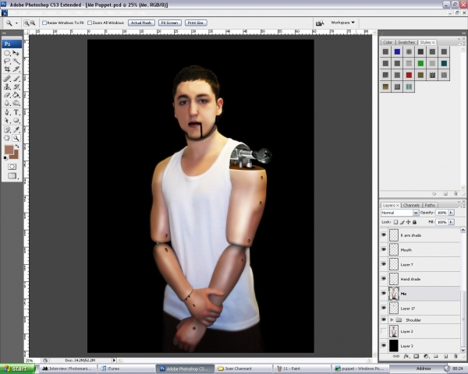Image resolution: width=468 pixels, height=374 pixels.
Task: Select the Paint Bucket tool
Action: pos(16,95)
